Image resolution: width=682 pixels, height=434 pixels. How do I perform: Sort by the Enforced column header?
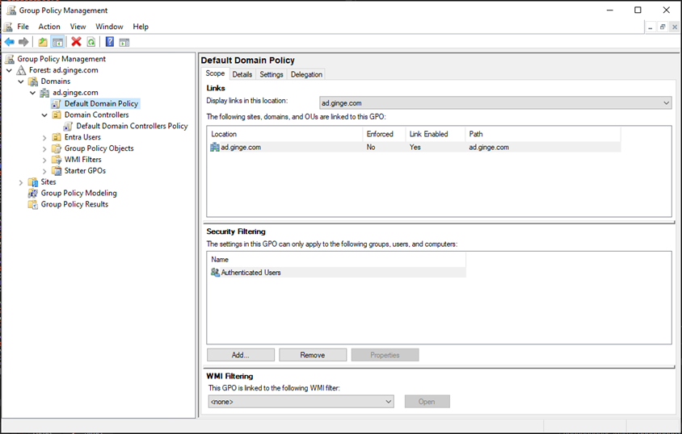point(384,134)
